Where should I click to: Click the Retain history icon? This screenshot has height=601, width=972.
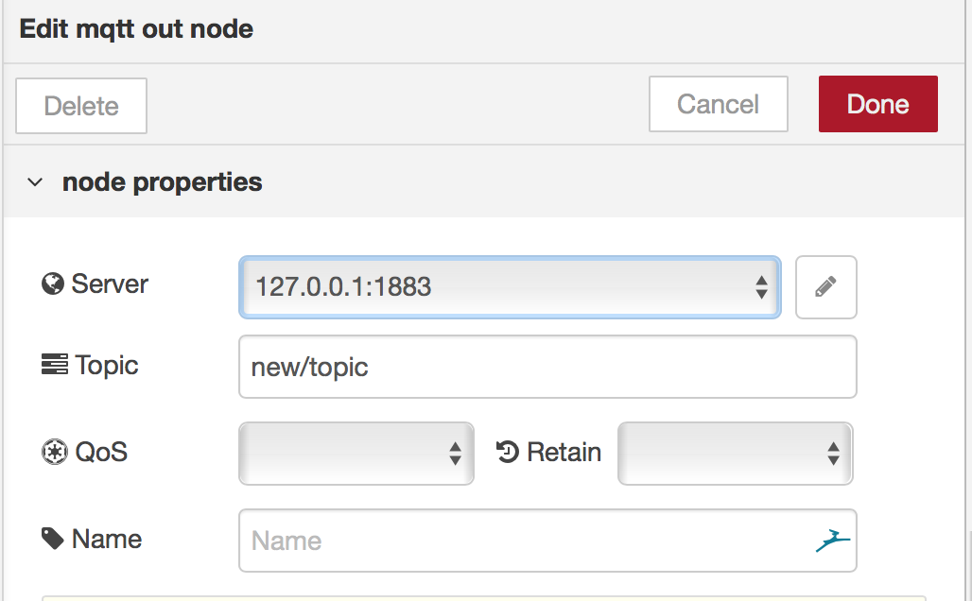(507, 452)
